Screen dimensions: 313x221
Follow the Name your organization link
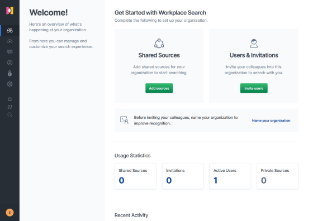tap(271, 121)
